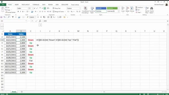Expand grouped columns with plus button

click(40, 25)
